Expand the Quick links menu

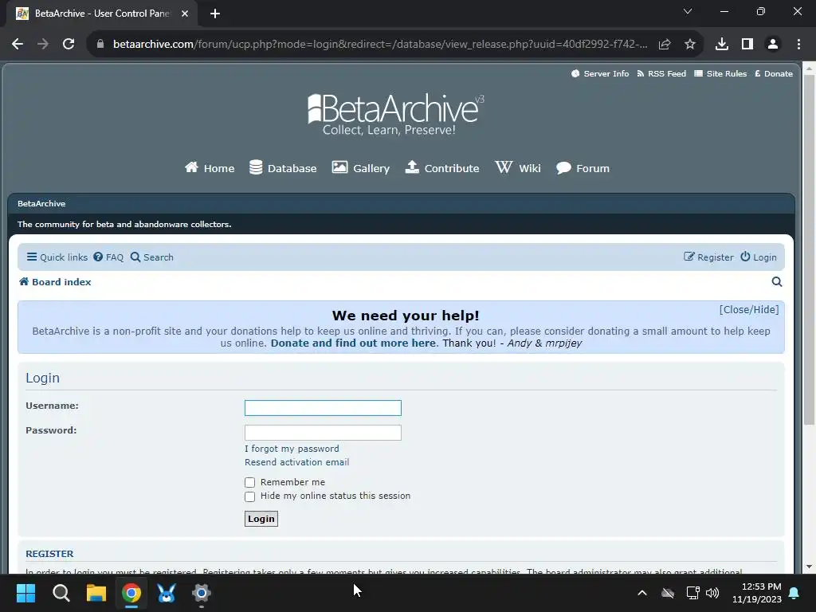tap(57, 257)
